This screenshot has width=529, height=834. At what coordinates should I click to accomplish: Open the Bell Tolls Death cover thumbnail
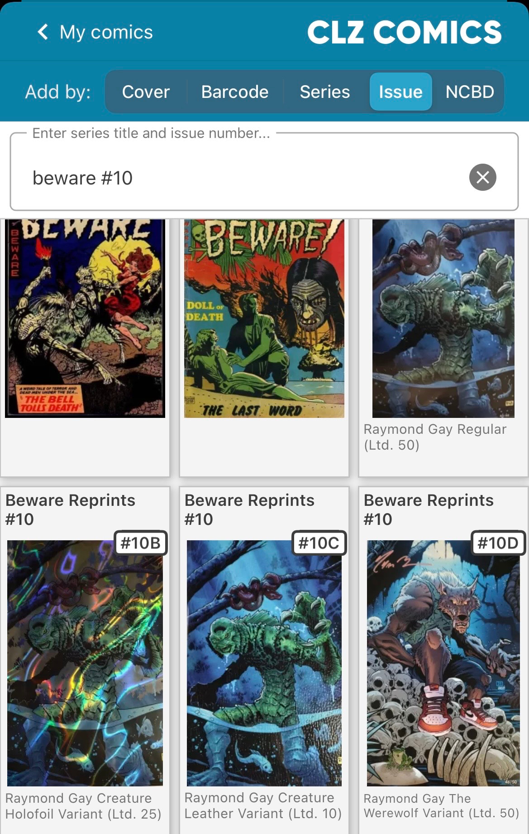pyautogui.click(x=85, y=318)
